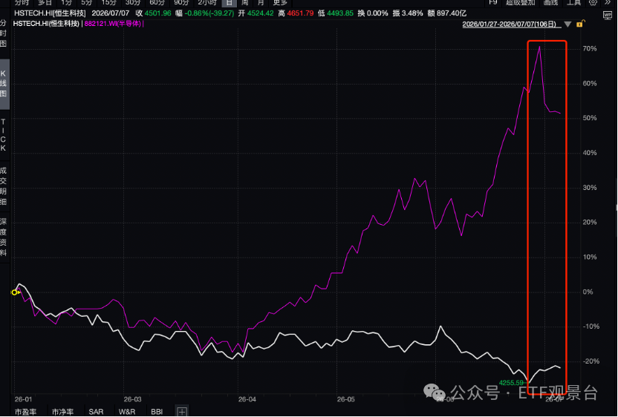Click the closing price 4501.96
Viewport: 618px width, 417px height.
[157, 13]
